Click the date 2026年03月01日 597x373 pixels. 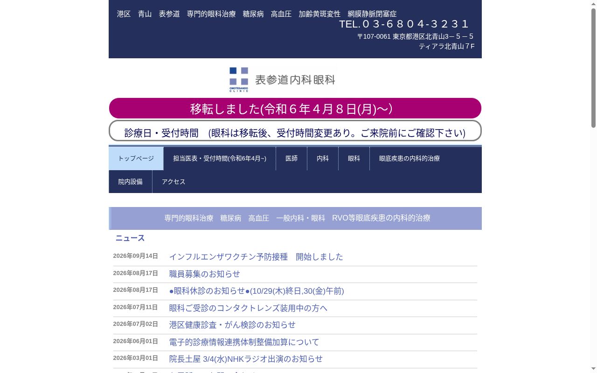[136, 358]
